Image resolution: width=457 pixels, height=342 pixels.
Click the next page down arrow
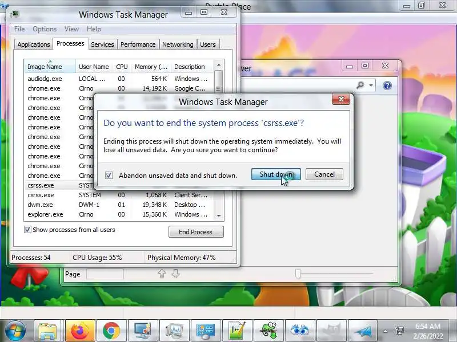pyautogui.click(x=175, y=274)
